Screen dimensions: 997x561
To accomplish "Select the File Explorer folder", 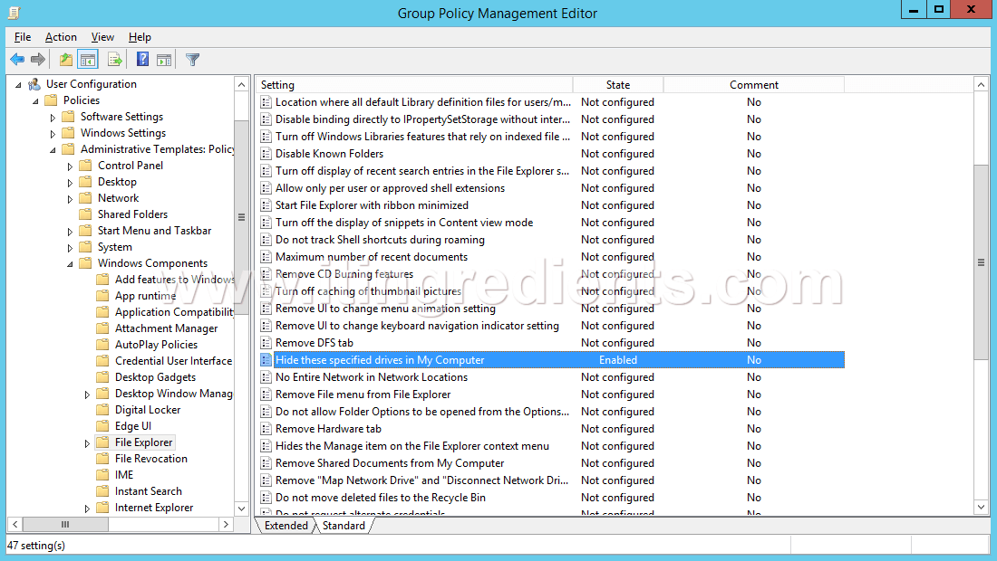I will (x=142, y=442).
